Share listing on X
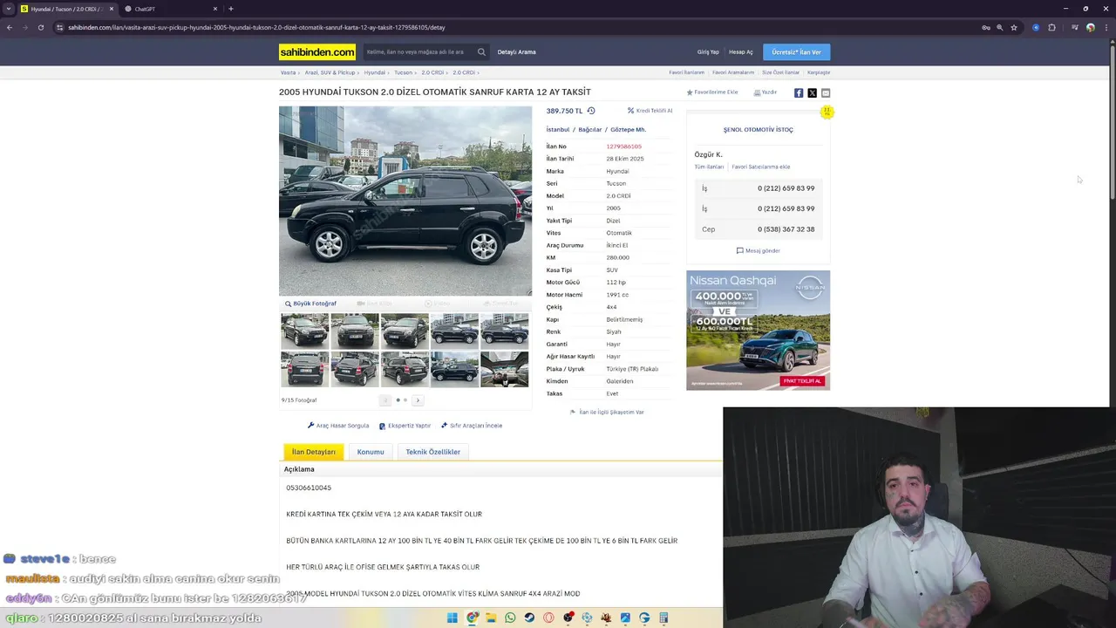Viewport: 1116px width, 628px height. click(812, 92)
